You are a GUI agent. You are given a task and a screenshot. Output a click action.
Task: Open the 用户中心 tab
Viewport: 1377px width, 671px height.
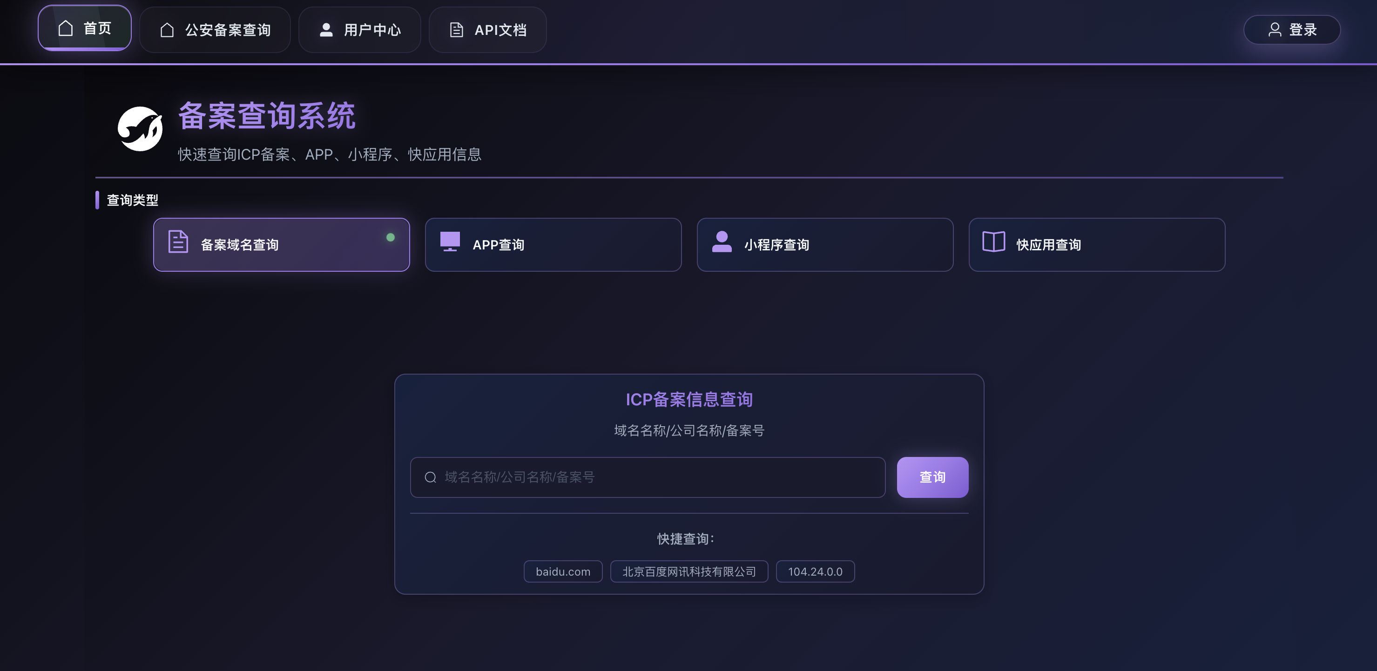360,30
